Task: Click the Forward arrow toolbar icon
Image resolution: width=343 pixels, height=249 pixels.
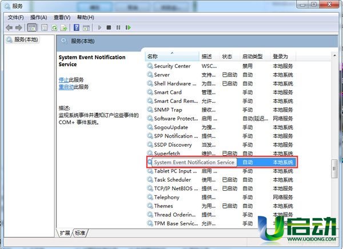Action: (x=18, y=27)
